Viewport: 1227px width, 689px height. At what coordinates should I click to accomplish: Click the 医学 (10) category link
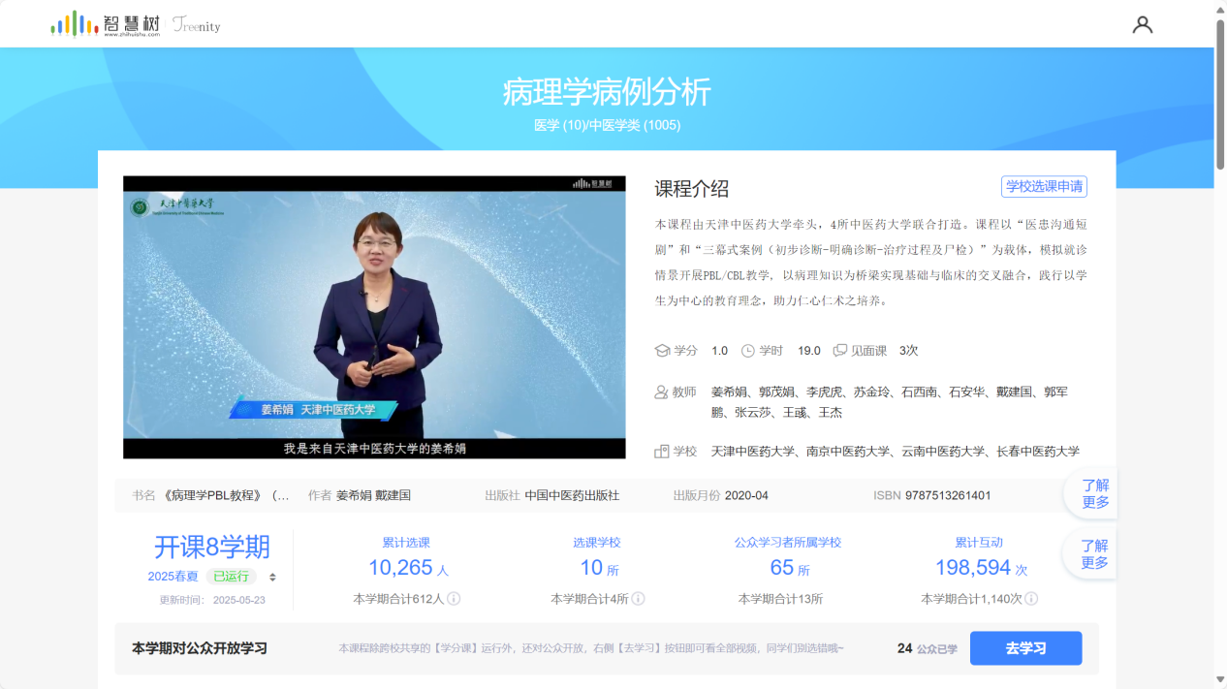point(559,125)
